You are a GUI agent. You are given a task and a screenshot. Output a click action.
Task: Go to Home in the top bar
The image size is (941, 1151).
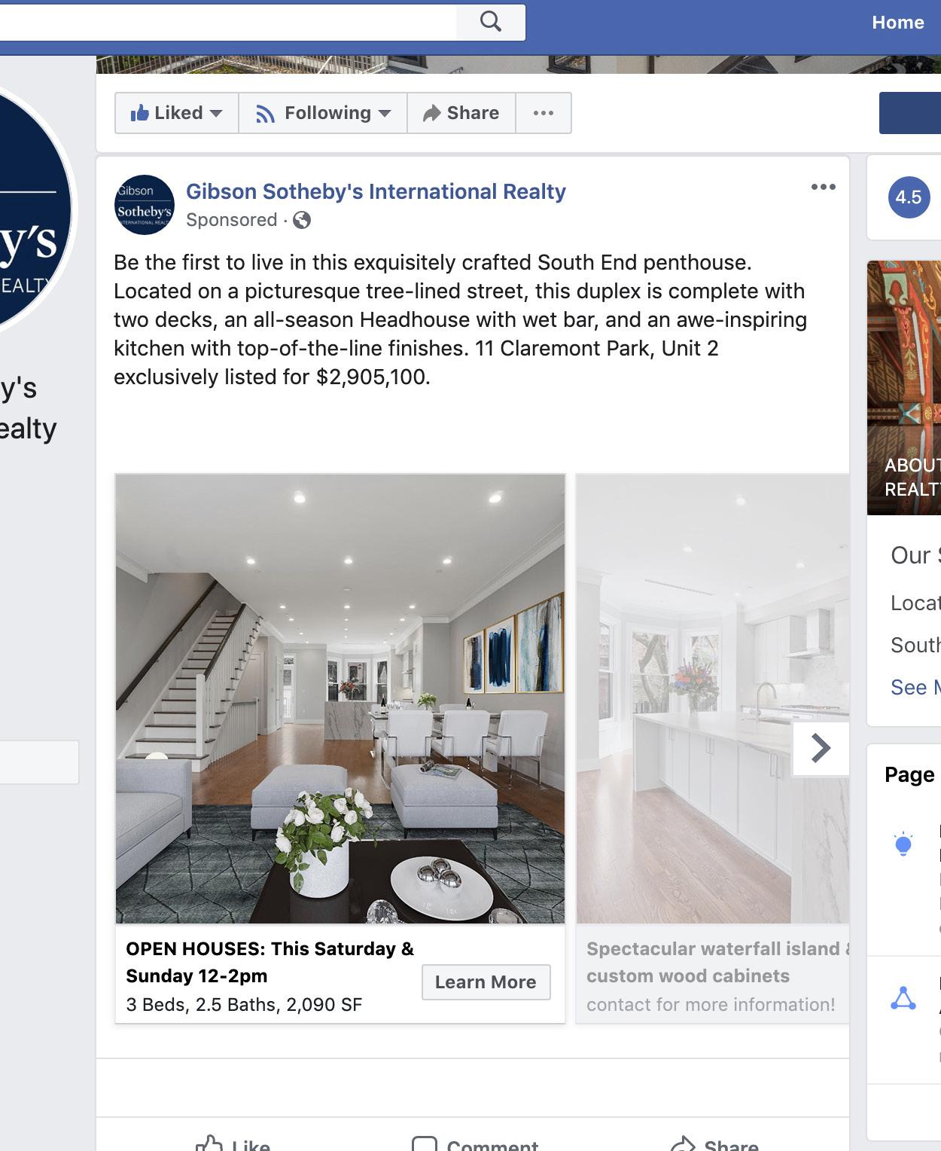pos(897,23)
